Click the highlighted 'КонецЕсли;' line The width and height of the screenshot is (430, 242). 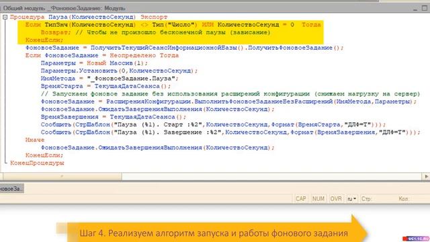click(x=44, y=40)
